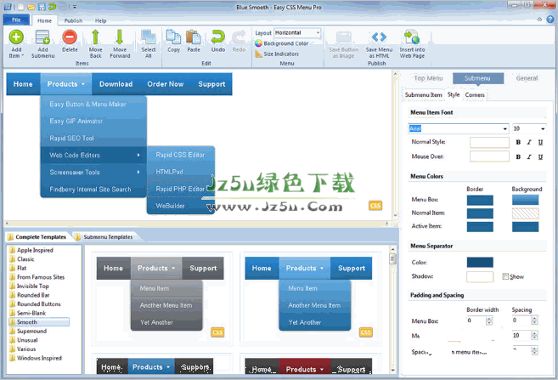Click quick access Open folder icon
558x380 pixels.
coord(31,7)
